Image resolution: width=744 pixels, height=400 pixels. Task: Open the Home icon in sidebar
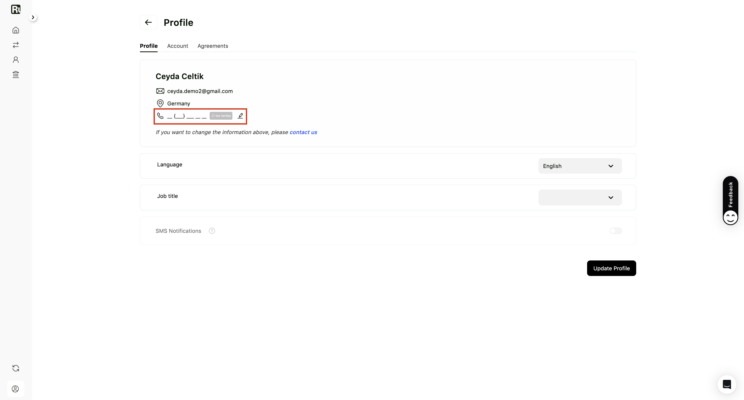click(16, 30)
